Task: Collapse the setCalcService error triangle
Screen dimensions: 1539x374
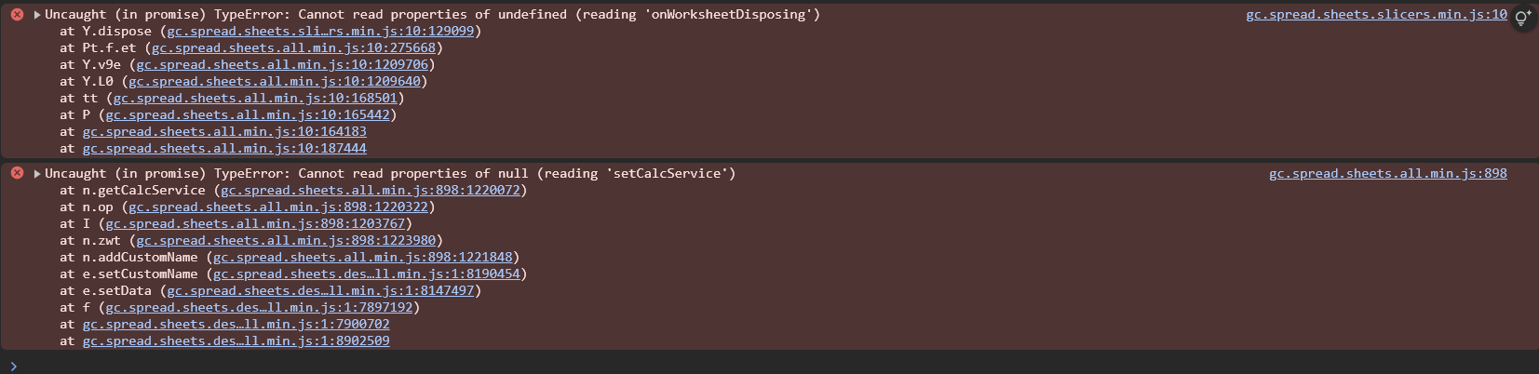Action: click(37, 174)
